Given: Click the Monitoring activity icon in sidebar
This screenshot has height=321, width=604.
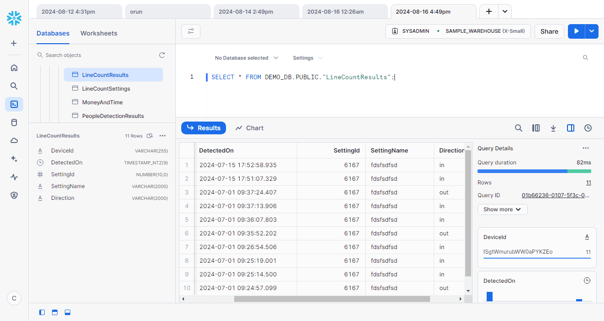Looking at the screenshot, I should (x=14, y=177).
